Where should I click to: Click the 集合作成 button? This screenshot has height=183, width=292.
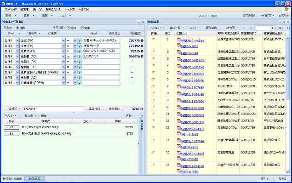click(x=94, y=109)
